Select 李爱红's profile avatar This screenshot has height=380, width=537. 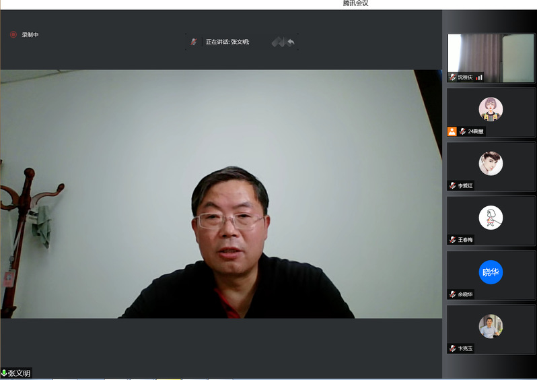[491, 163]
